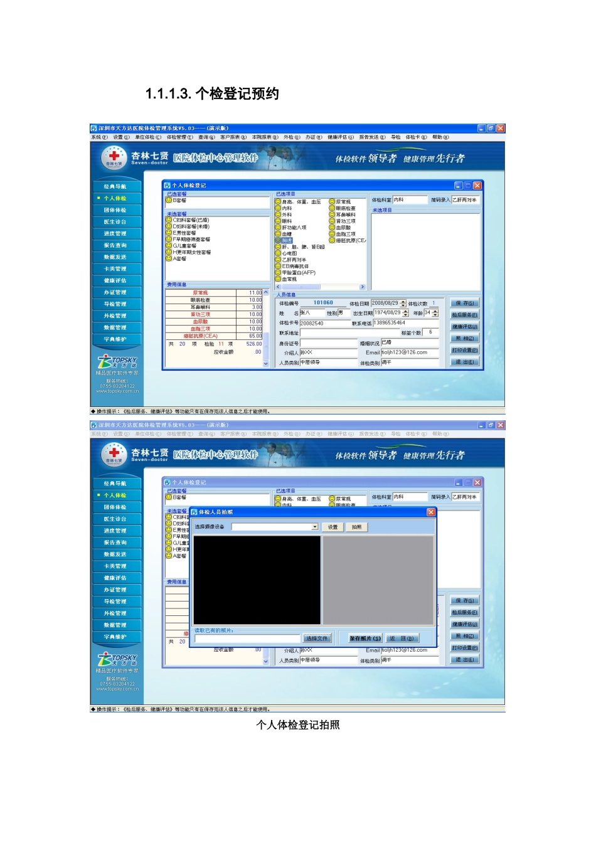The image size is (596, 843).
Task: Adjust 体检日期 spinner in upper screenshot
Action: point(403,304)
